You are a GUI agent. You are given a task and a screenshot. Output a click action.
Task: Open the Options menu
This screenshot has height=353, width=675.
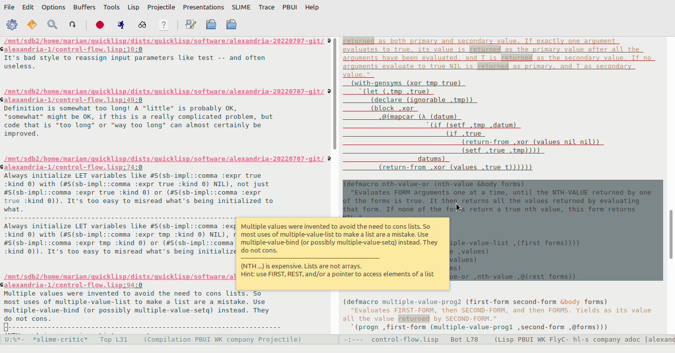click(53, 7)
